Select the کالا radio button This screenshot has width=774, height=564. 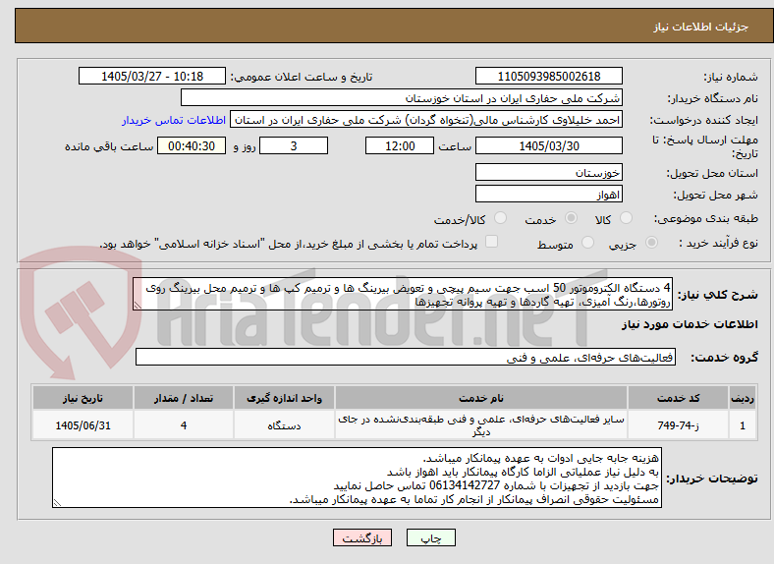pyautogui.click(x=626, y=218)
